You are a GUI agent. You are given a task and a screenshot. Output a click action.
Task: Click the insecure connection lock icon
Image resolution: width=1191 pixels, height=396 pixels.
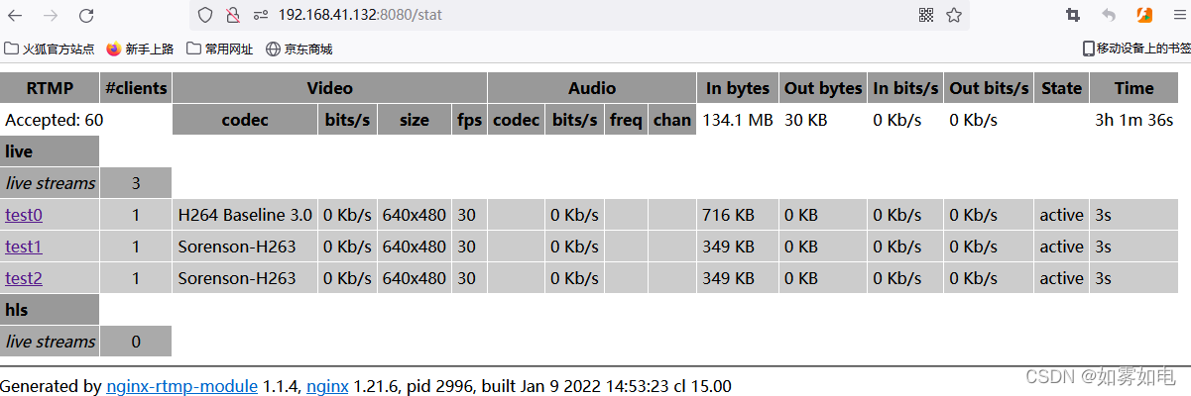[232, 15]
